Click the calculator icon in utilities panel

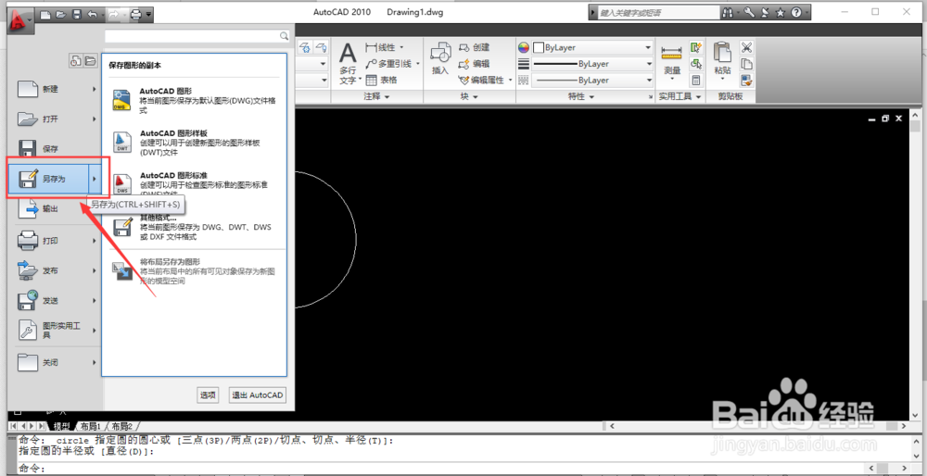click(x=696, y=80)
